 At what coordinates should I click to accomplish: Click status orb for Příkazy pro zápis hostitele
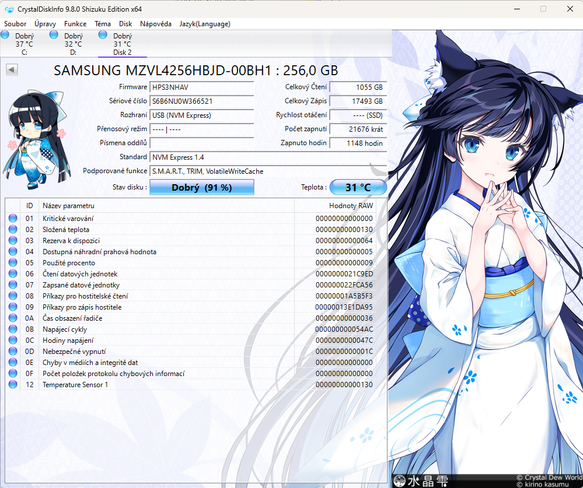tap(13, 307)
